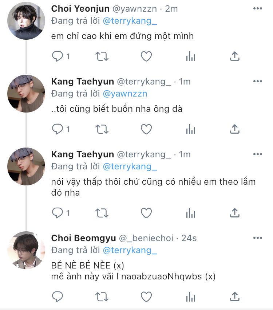
Task: Retweet the "tôi cũng biết buồn" tweet
Action: (x=101, y=129)
